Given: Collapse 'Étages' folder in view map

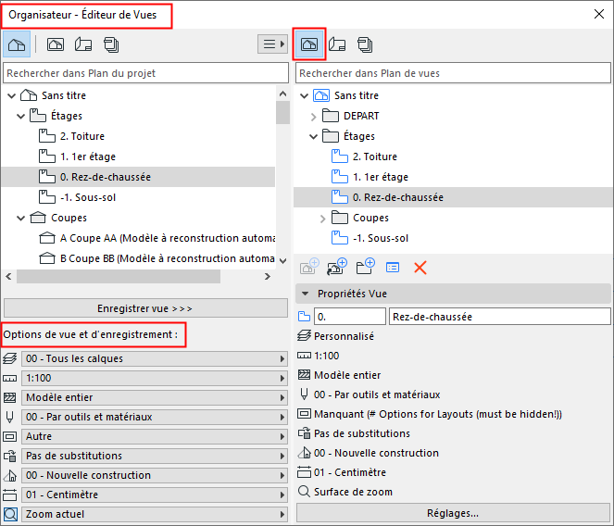Looking at the screenshot, I should pyautogui.click(x=314, y=136).
